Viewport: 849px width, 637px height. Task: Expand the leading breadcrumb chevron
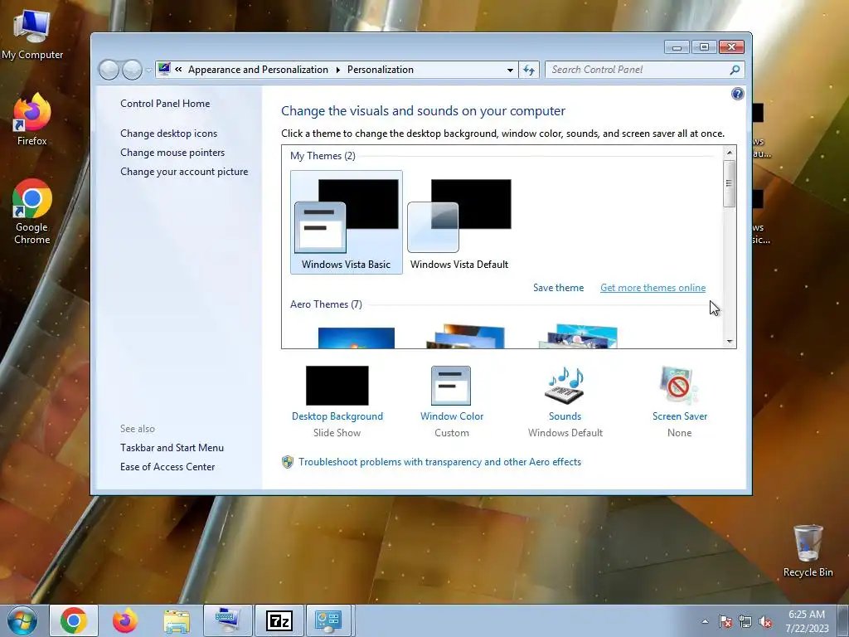click(x=178, y=70)
